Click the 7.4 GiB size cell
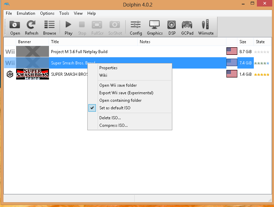274x207 pixels. (x=245, y=63)
